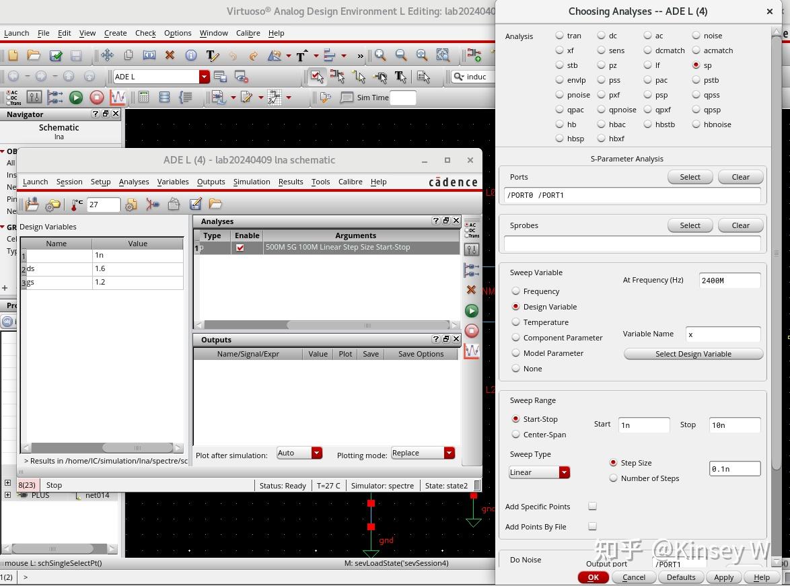
Task: Open the Plotting mode Replace dropdown
Action: click(423, 453)
